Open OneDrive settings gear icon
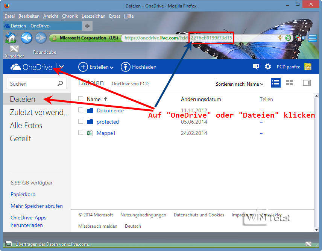Screen dimensions: 322x251 (x=268, y=67)
